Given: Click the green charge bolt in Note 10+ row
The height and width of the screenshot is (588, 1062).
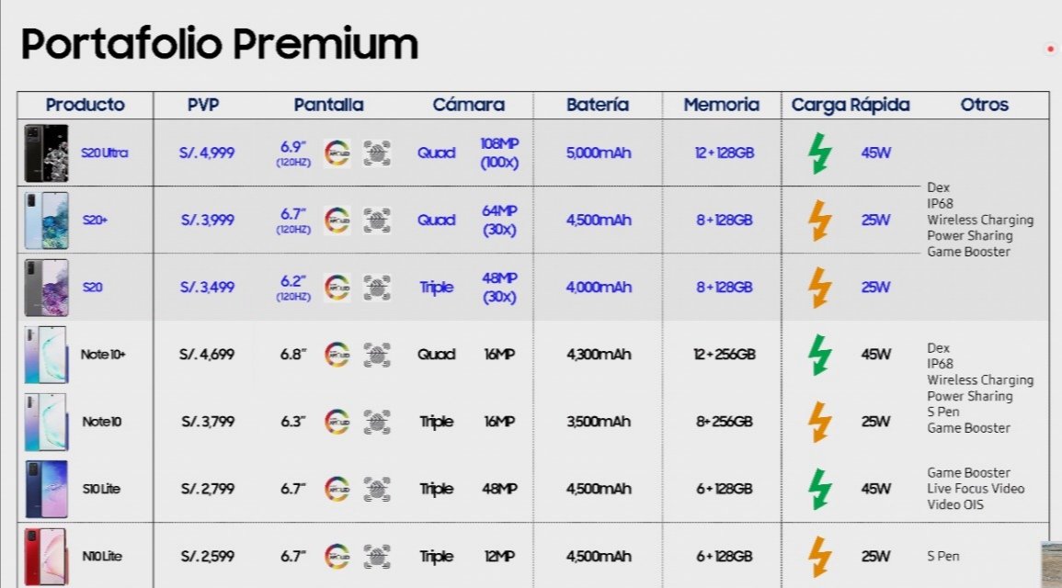Looking at the screenshot, I should pyautogui.click(x=819, y=355).
